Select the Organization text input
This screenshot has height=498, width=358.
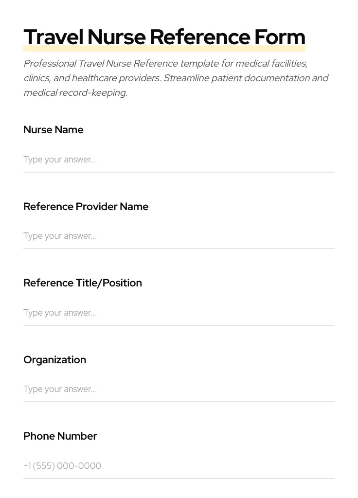(179, 389)
